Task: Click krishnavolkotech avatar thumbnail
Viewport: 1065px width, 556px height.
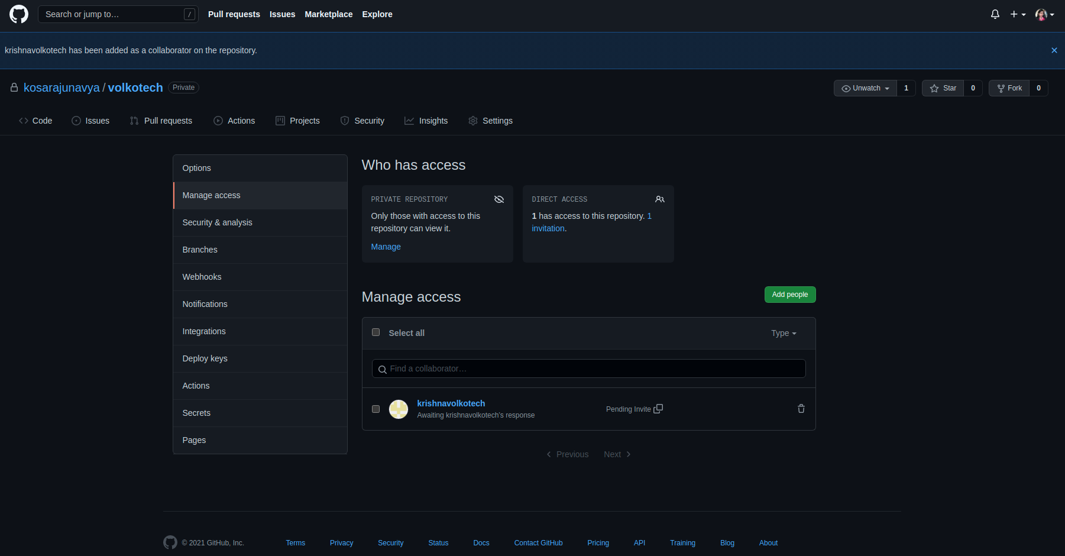Action: click(399, 409)
